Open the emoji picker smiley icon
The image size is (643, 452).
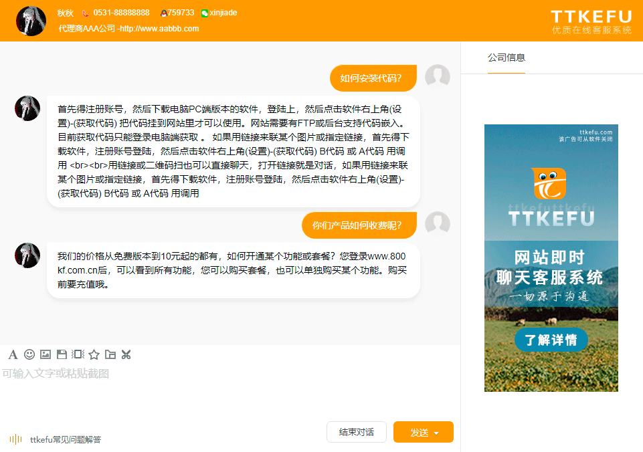tap(29, 354)
